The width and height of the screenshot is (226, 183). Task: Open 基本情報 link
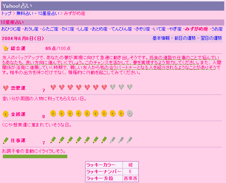coord(161,38)
